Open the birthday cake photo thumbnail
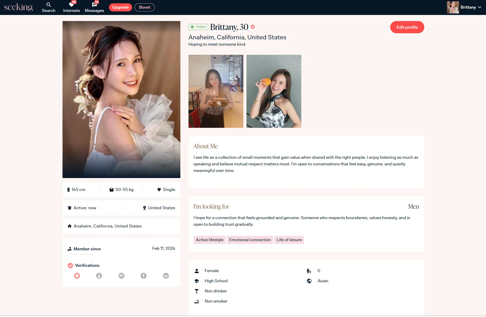The height and width of the screenshot is (317, 486). (x=216, y=91)
